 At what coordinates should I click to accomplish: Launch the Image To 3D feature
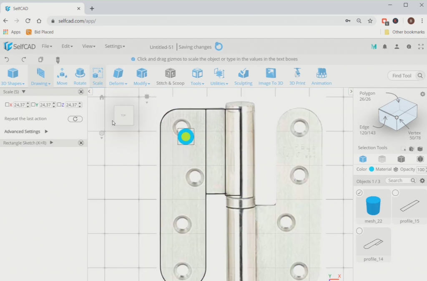(x=270, y=76)
